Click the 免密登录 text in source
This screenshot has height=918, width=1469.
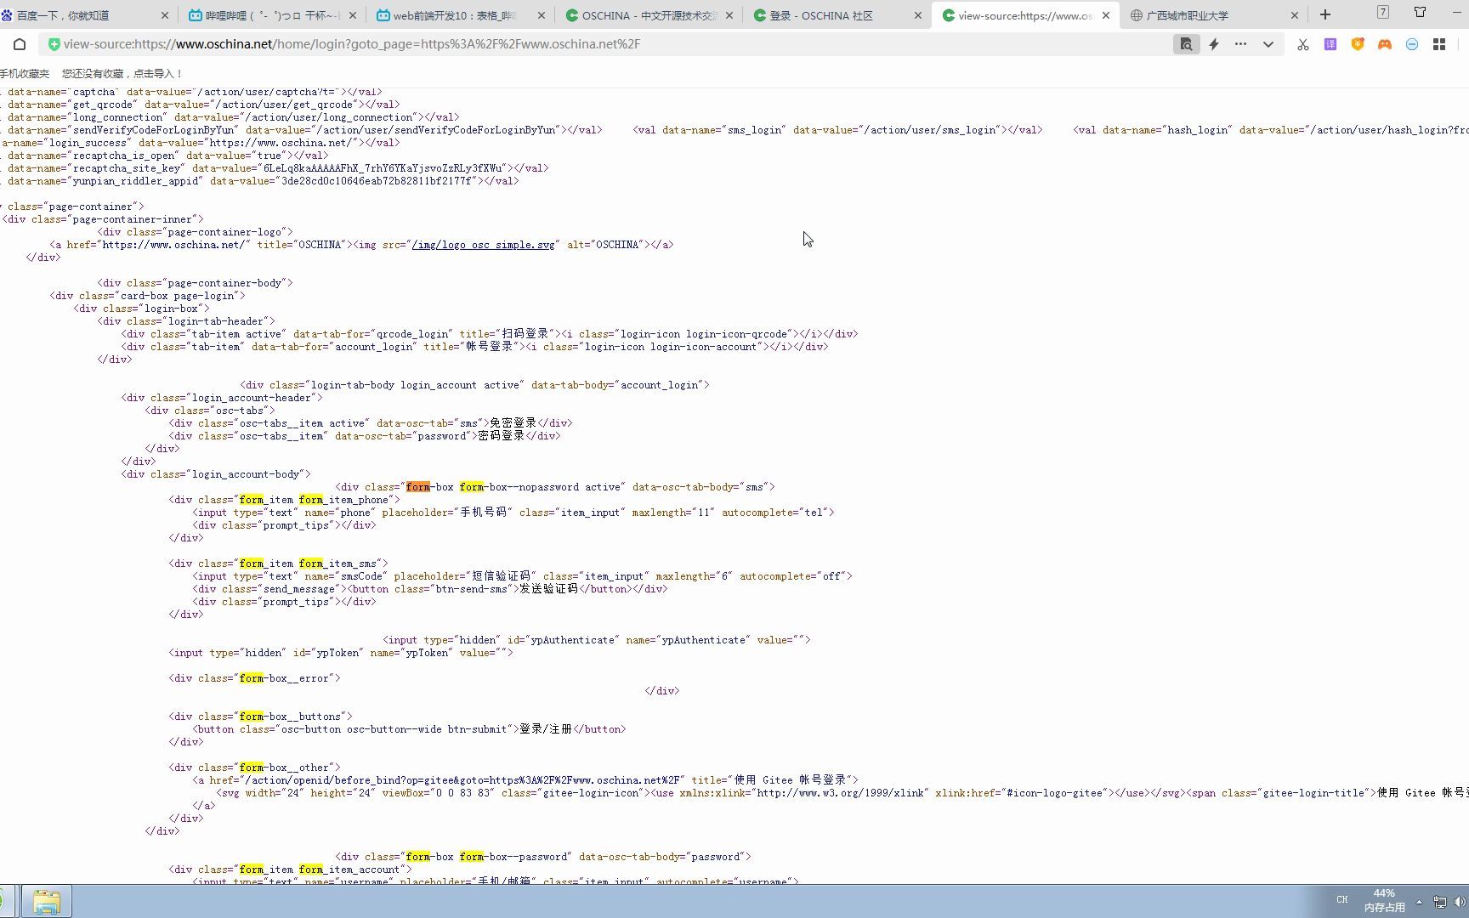point(513,423)
